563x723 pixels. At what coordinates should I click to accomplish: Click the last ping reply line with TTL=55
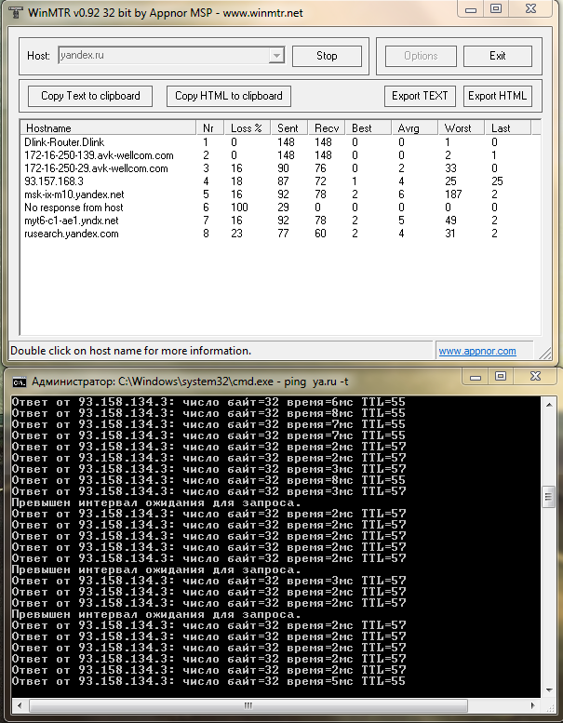208,681
